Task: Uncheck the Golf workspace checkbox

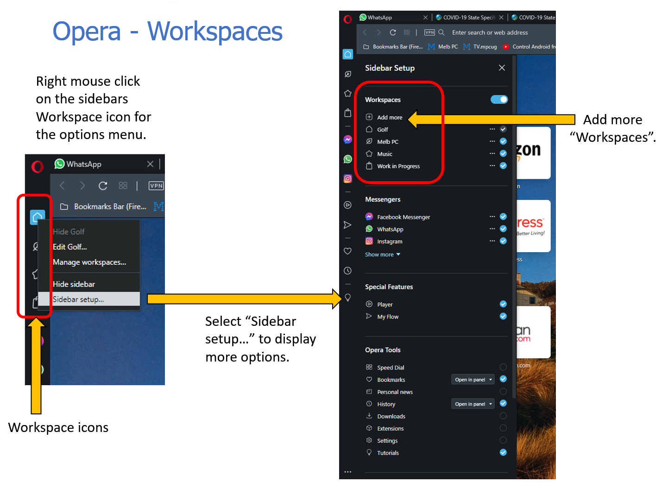Action: (503, 129)
